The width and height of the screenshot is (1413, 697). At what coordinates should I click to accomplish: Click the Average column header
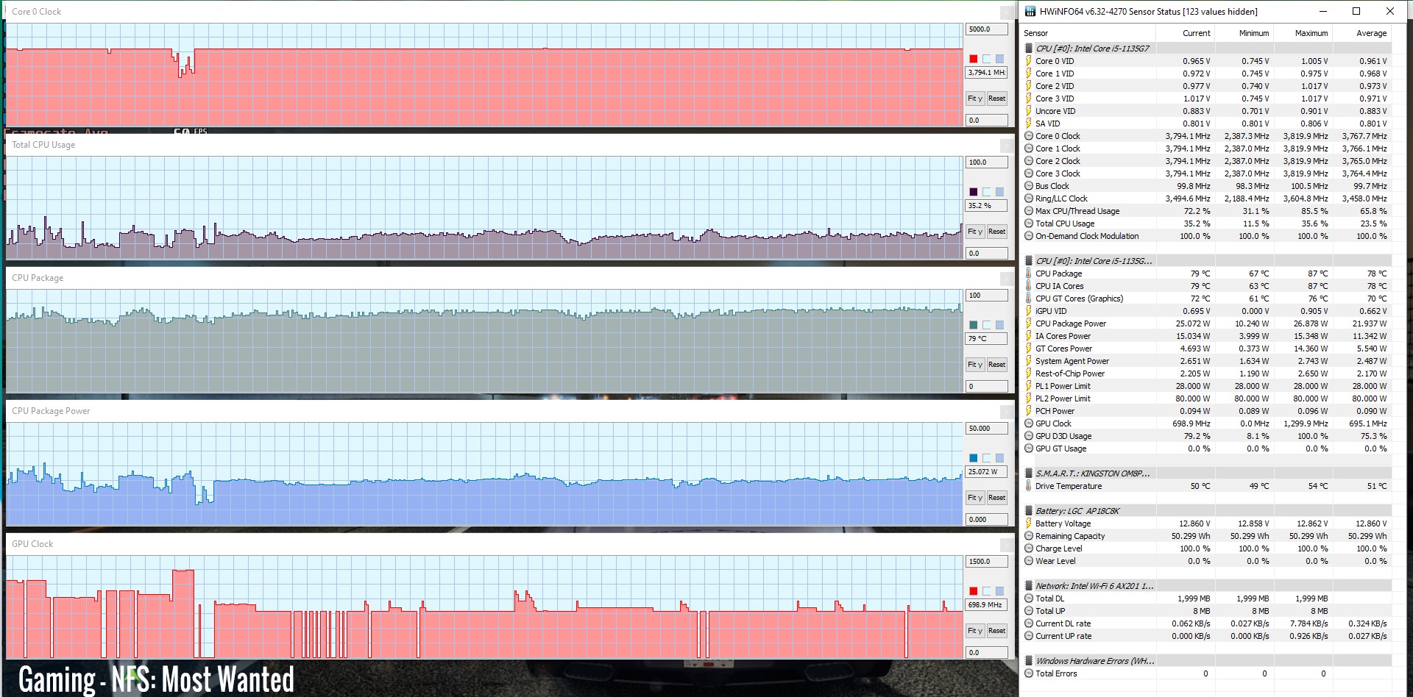tap(1371, 33)
